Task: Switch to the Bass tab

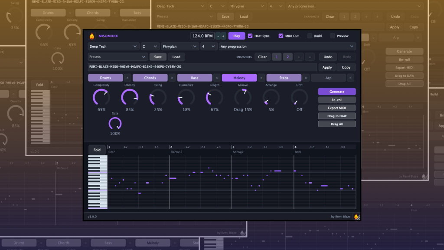Action: pos(195,78)
